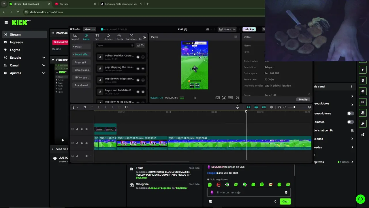369x208 pixels.
Task: Mute the bottom audio track
Action: coord(86,156)
